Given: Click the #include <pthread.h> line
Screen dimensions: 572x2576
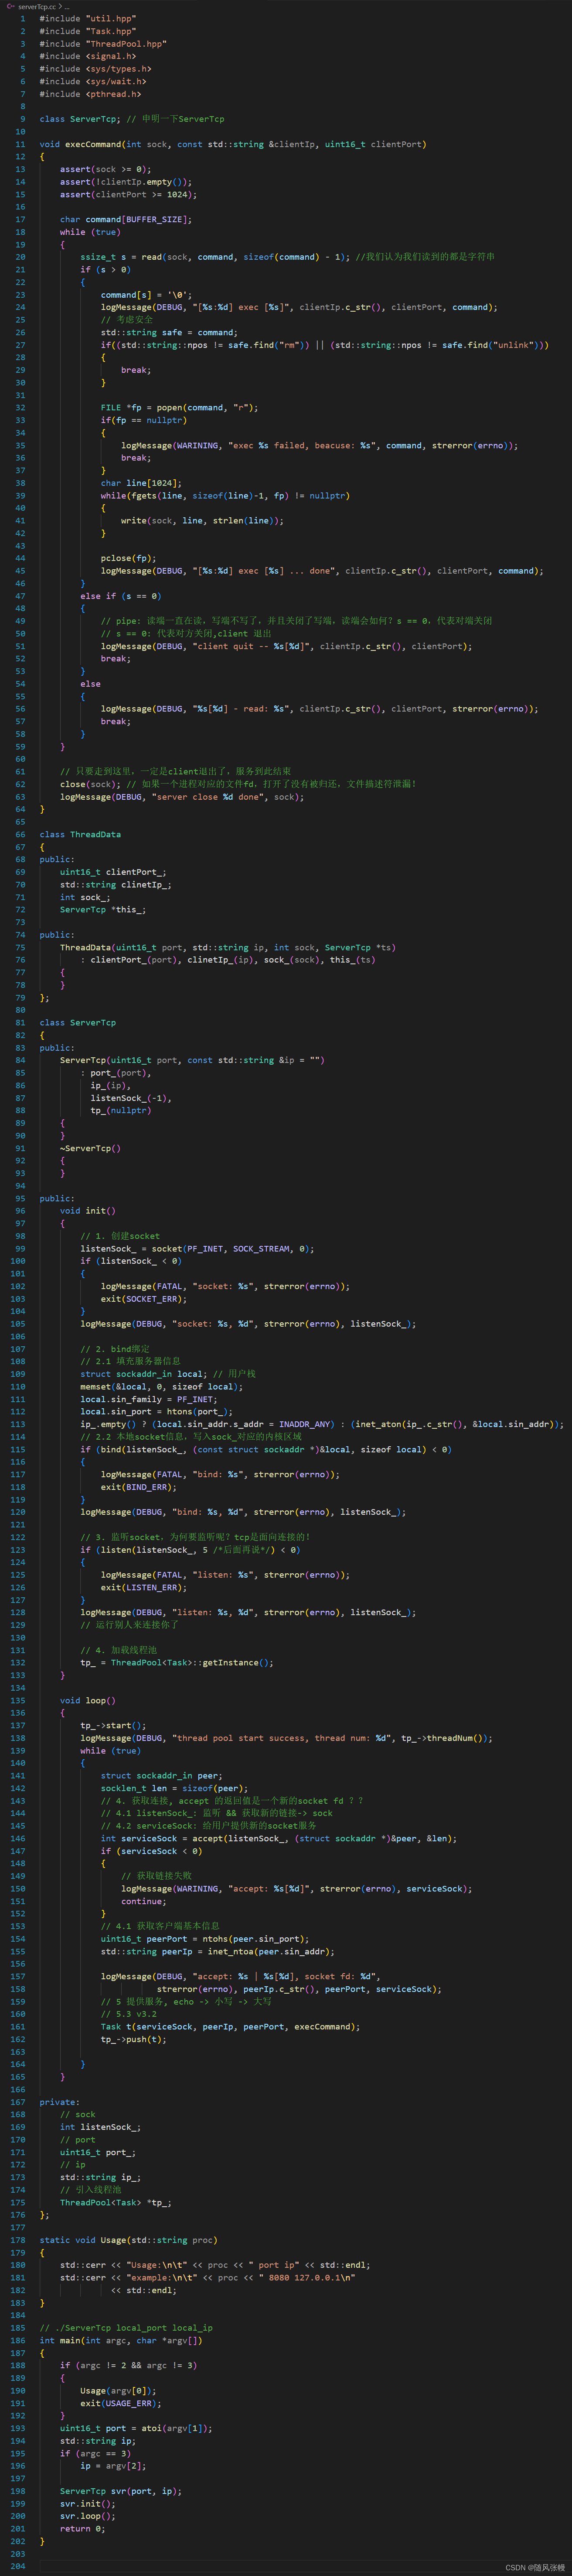Looking at the screenshot, I should coord(91,94).
